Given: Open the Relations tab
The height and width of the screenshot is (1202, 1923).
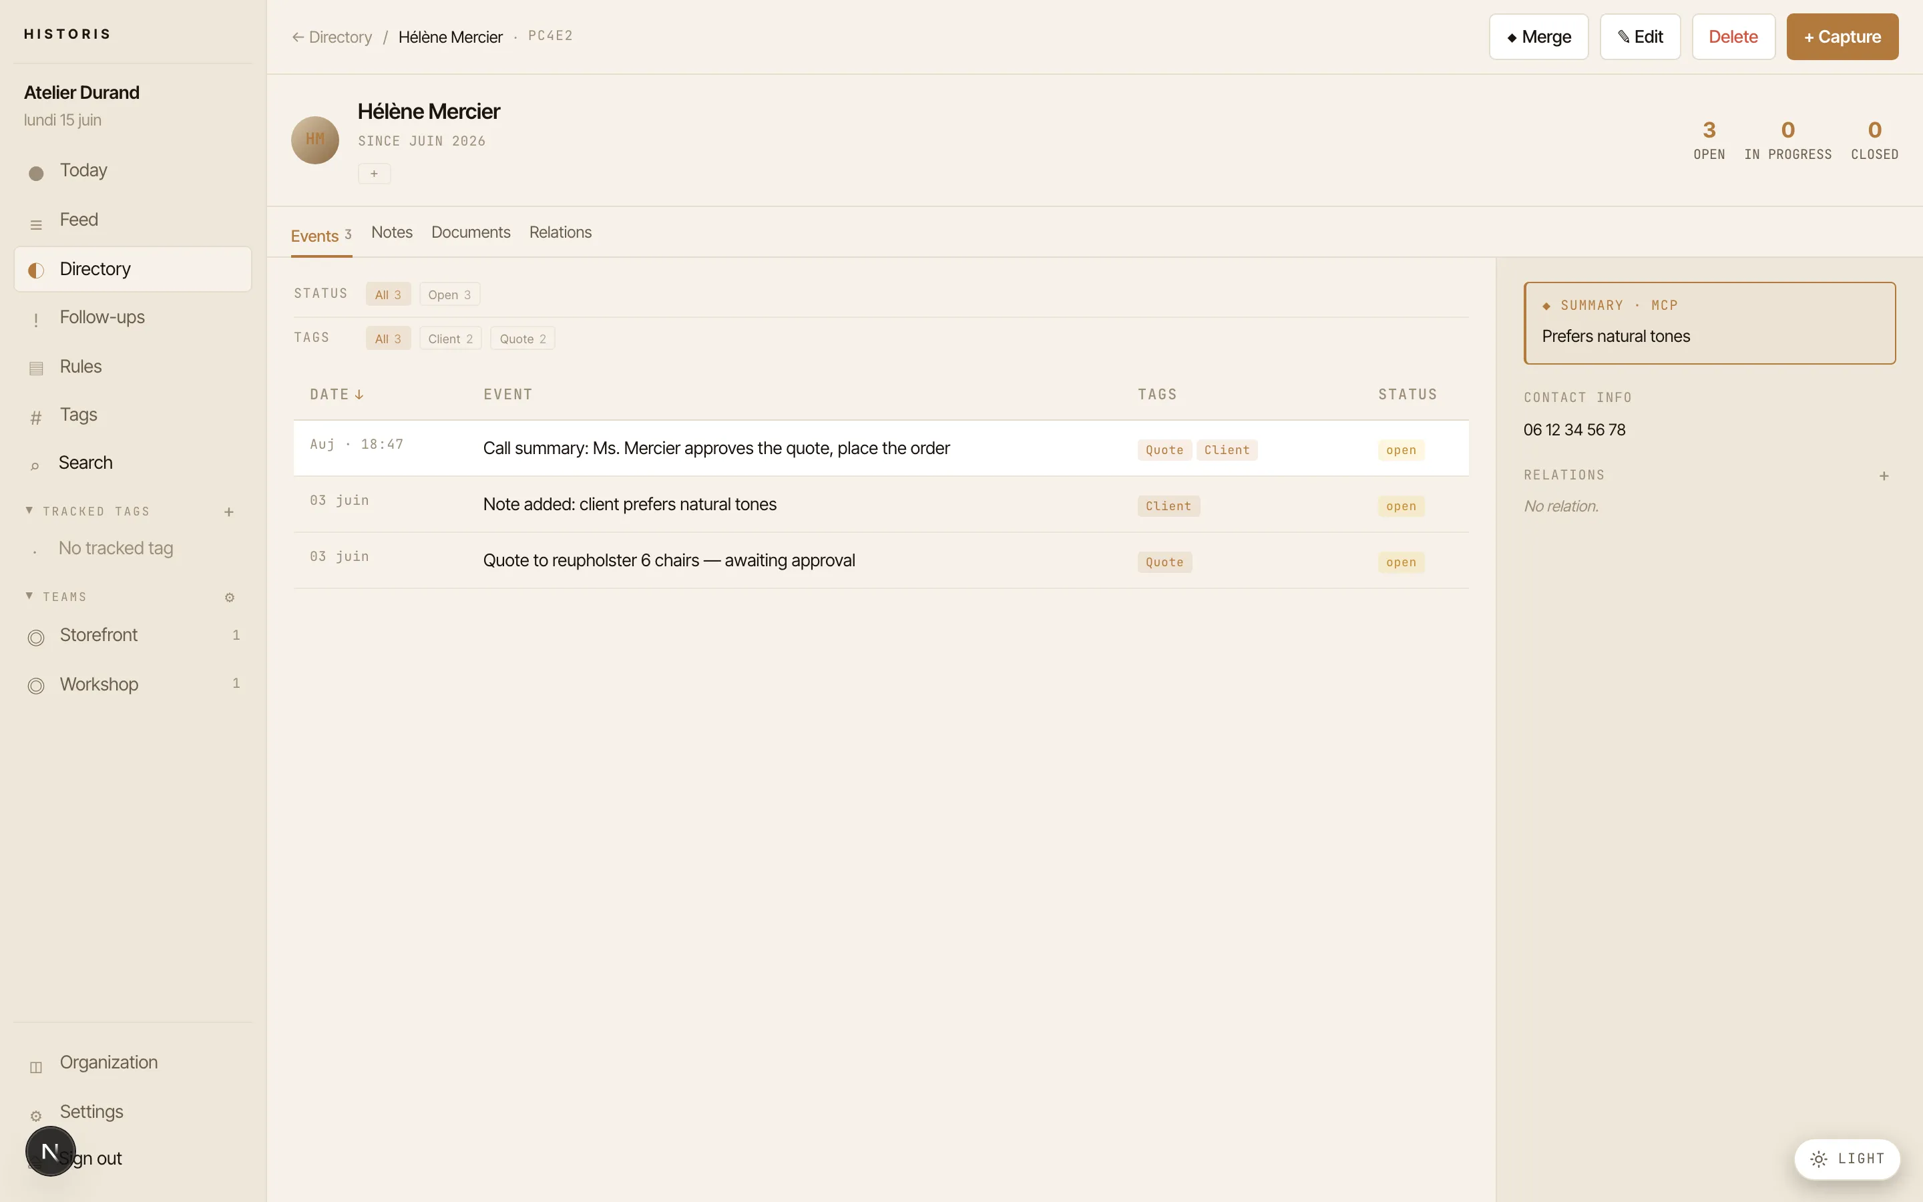Looking at the screenshot, I should 560,232.
